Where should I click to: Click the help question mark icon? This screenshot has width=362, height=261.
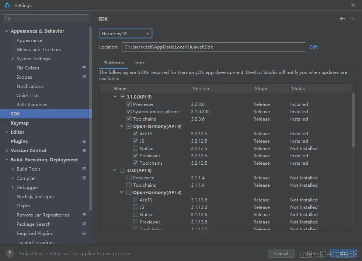point(10,253)
